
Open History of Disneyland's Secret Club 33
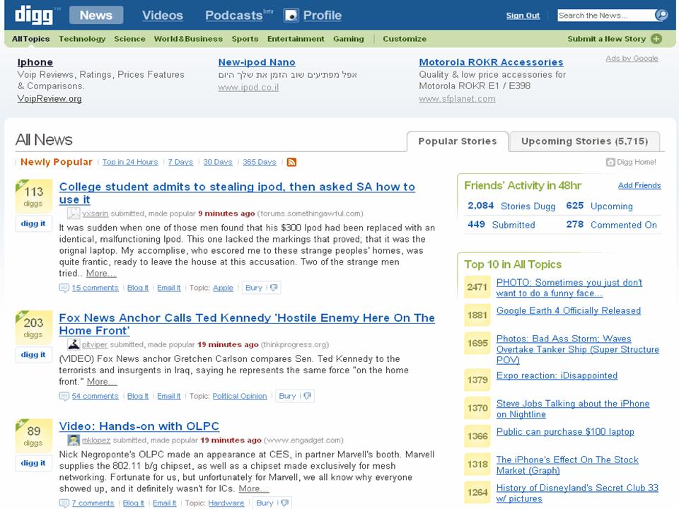577,493
